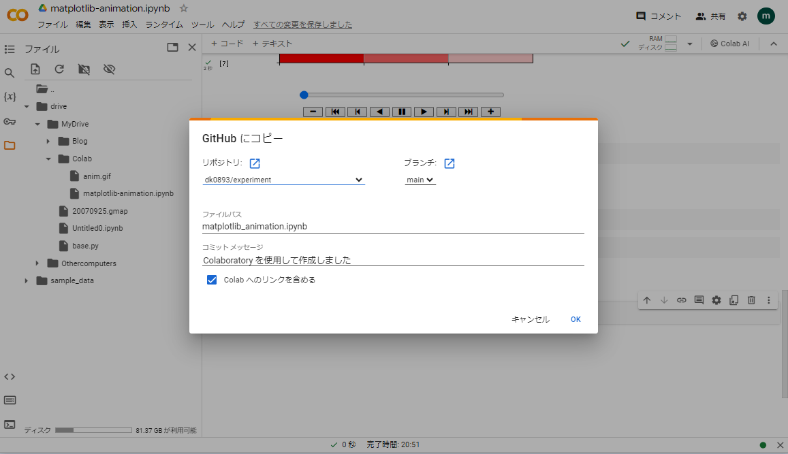Copy link to cell icon
Image resolution: width=788 pixels, height=454 pixels.
[682, 300]
